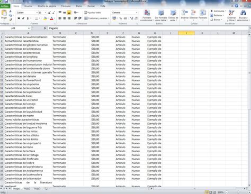Screen dimensions: 251x194
Task: Toggle italic (K) formatting
Action: click(23, 19)
